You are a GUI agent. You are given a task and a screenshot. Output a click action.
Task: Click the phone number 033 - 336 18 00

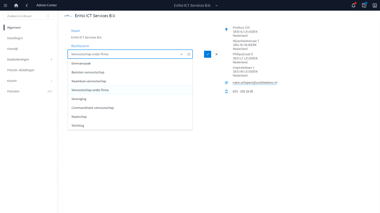point(243,91)
